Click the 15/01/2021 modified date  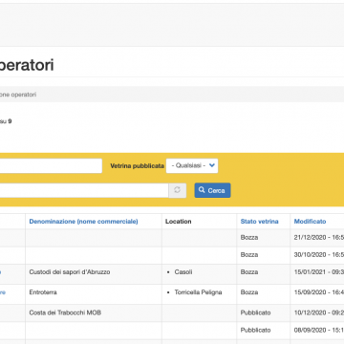[x=319, y=272]
